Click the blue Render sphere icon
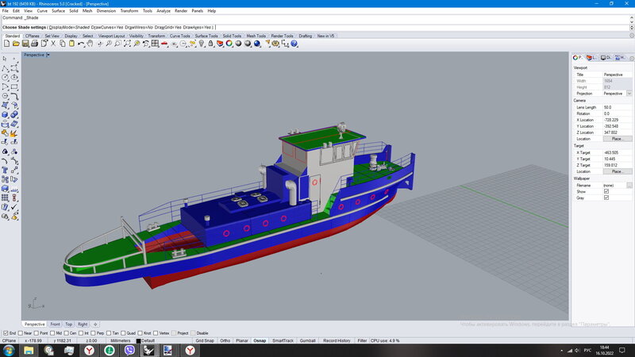Viewport: 635px width, 357px height. 257,44
